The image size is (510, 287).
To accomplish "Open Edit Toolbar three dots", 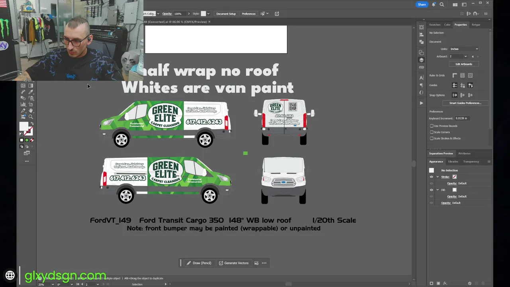I will [27, 161].
